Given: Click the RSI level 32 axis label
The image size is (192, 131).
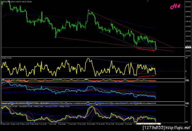Looking at the screenshot, I should click(x=186, y=71).
